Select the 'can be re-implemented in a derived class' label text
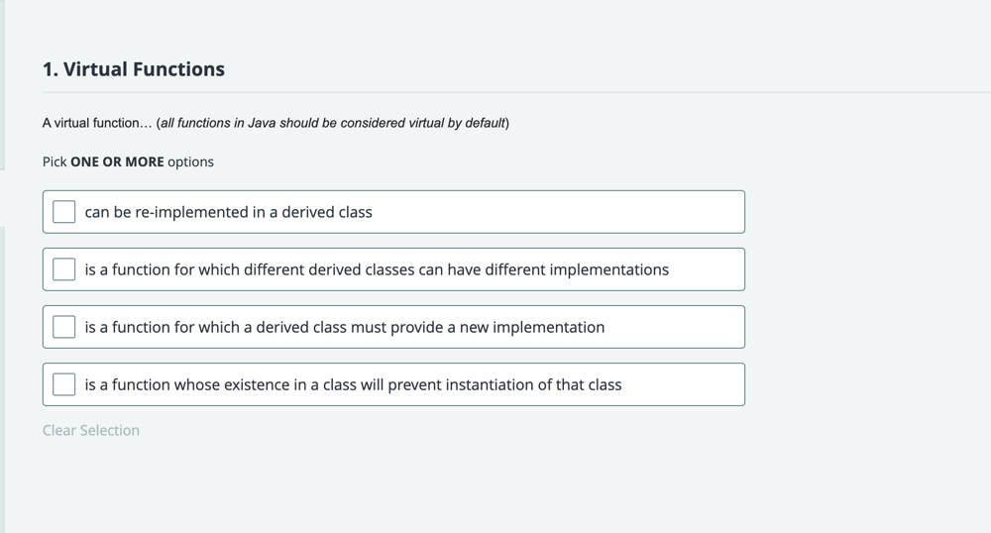The height and width of the screenshot is (533, 991). point(228,212)
